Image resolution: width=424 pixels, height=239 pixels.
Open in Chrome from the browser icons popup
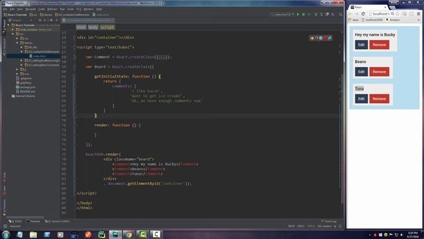click(x=312, y=39)
